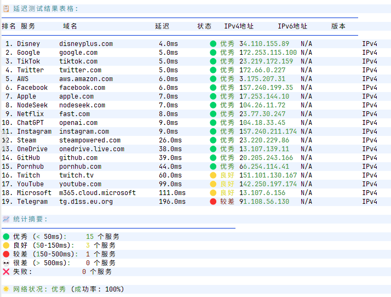Click the 196.0ms latency value
The height and width of the screenshot is (297, 391).
pyautogui.click(x=172, y=202)
